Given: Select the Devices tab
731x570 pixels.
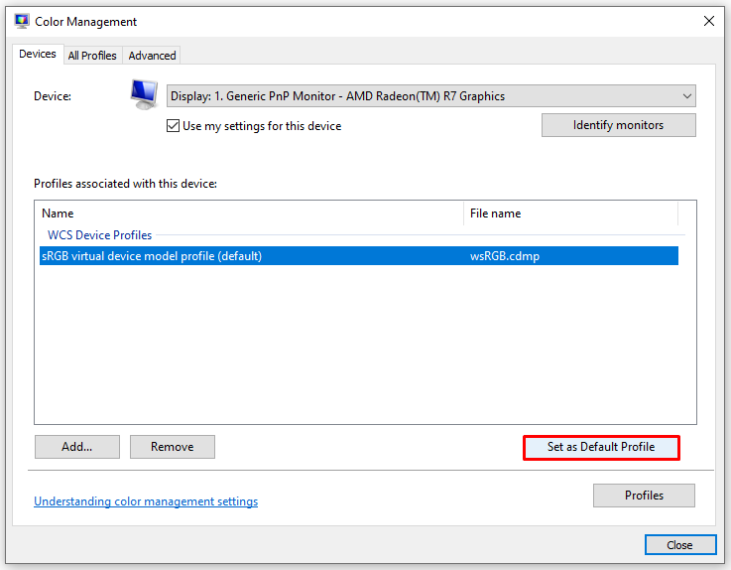Looking at the screenshot, I should click(38, 55).
